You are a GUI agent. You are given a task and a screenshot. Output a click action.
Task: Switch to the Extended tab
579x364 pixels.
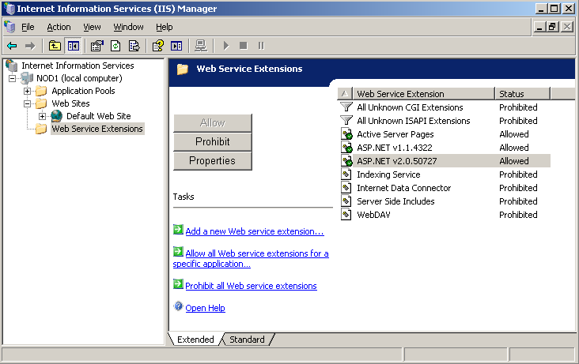point(195,340)
